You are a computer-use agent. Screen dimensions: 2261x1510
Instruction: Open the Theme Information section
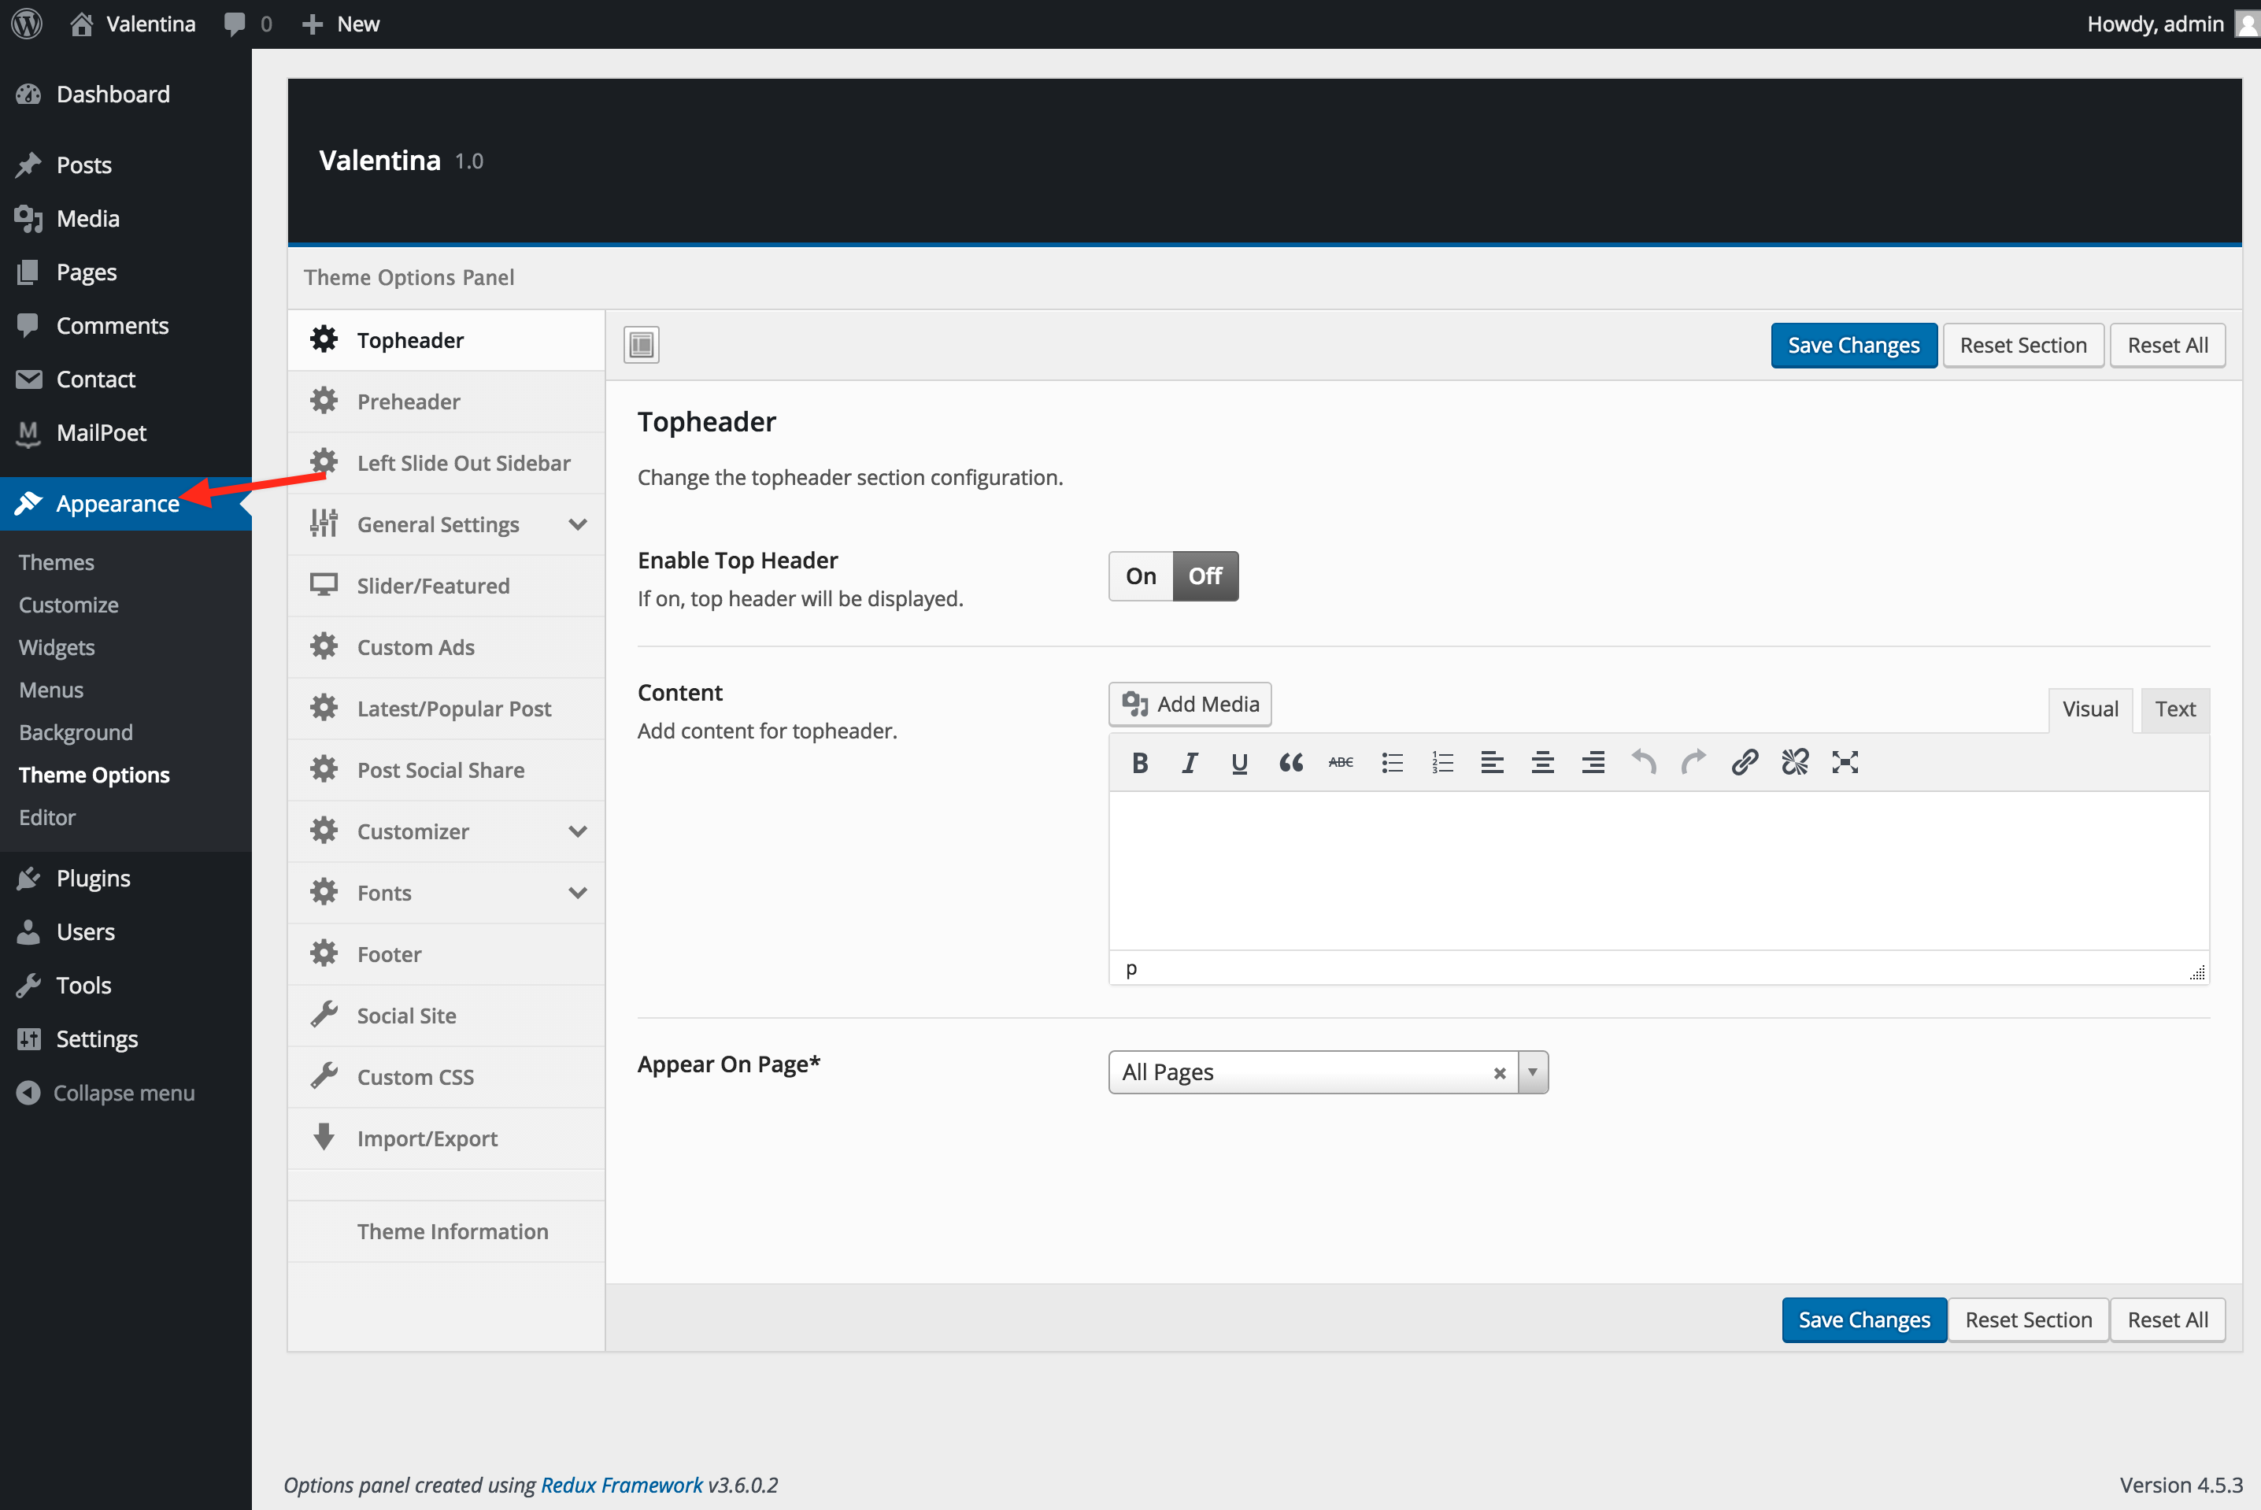pyautogui.click(x=447, y=1231)
